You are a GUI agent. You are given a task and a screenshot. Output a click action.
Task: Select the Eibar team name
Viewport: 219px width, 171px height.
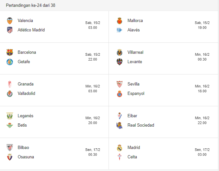(133, 116)
